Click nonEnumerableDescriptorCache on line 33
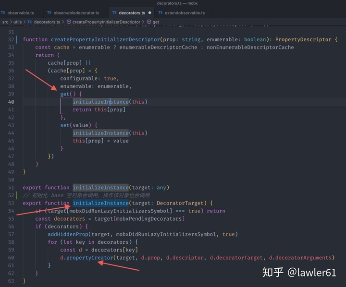This screenshot has width=346, height=287. (250, 48)
